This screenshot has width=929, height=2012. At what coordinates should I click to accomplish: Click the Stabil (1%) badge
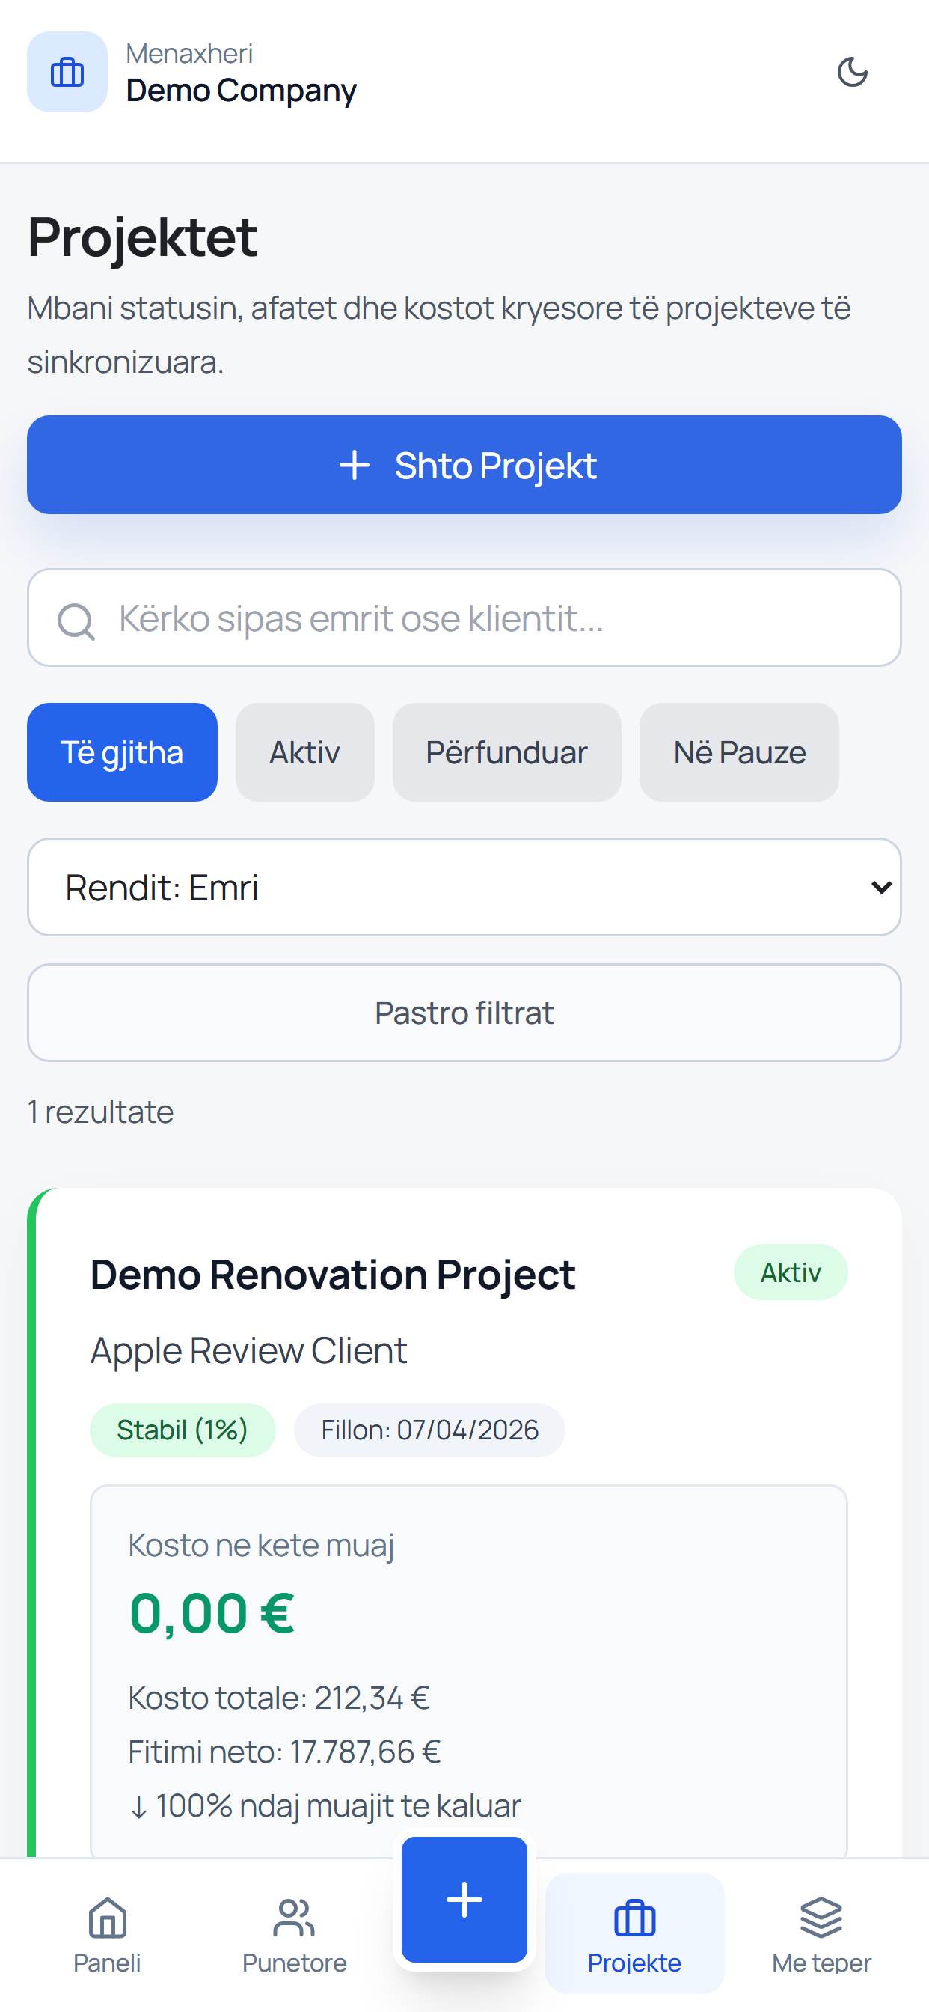(x=183, y=1430)
